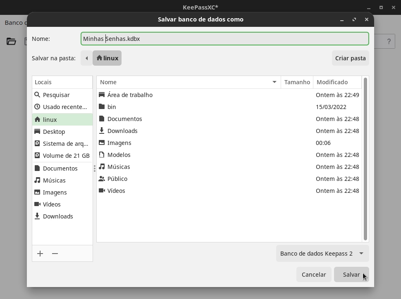Click the back arrow in path bar
The height and width of the screenshot is (299, 401).
(87, 58)
